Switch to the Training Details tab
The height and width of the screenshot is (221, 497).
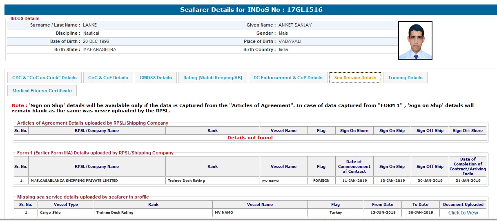405,78
